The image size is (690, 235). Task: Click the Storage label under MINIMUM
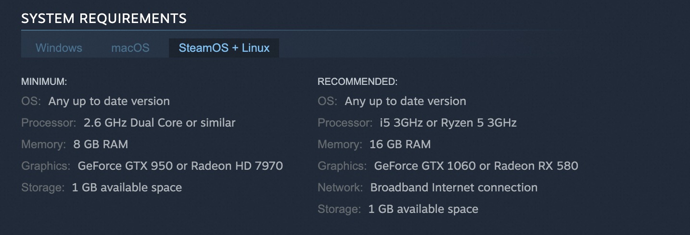click(x=43, y=188)
